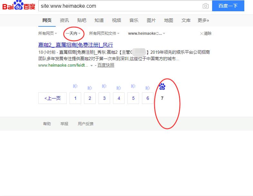Clear filters with the 清除 button

point(206,33)
